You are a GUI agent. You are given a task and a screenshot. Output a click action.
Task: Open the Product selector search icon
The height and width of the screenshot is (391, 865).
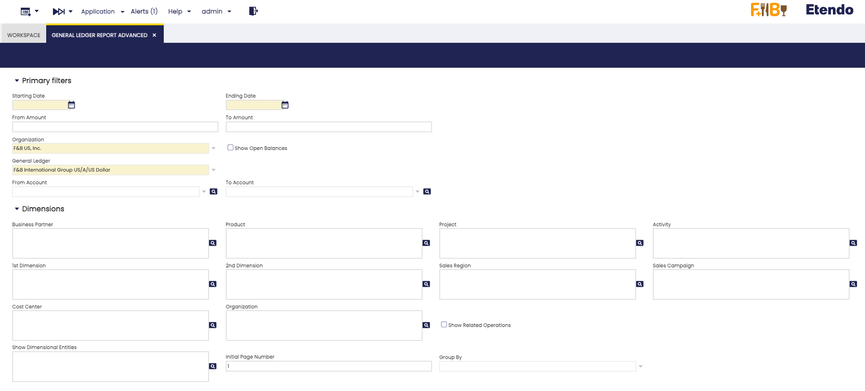(x=426, y=243)
